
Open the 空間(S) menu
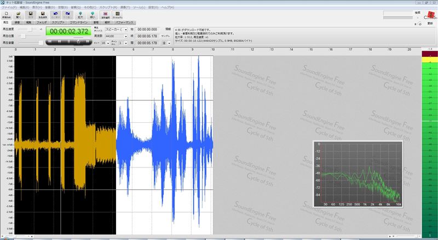coord(62,8)
